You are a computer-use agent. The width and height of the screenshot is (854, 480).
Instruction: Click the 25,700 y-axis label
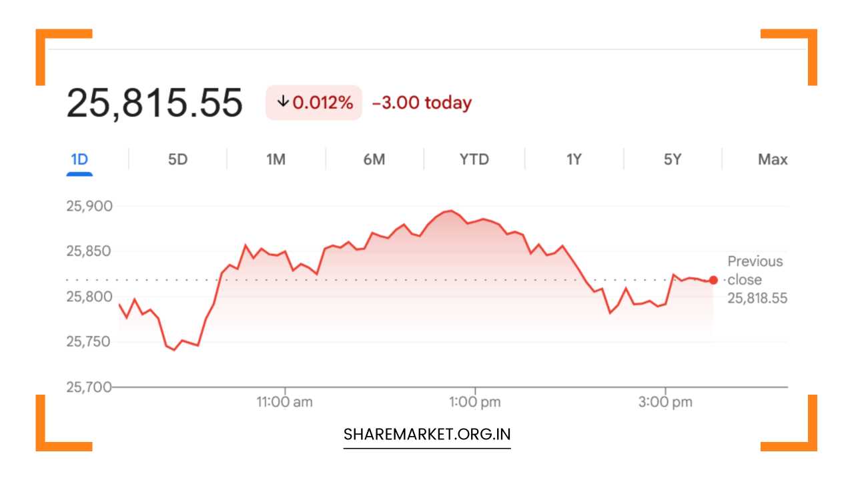click(x=89, y=387)
